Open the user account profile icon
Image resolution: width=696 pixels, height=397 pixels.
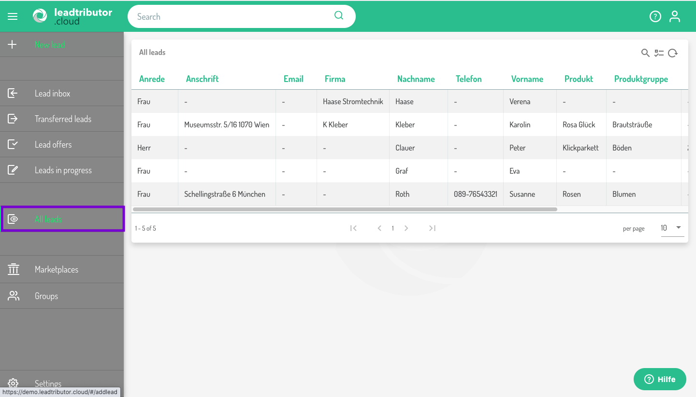(675, 16)
